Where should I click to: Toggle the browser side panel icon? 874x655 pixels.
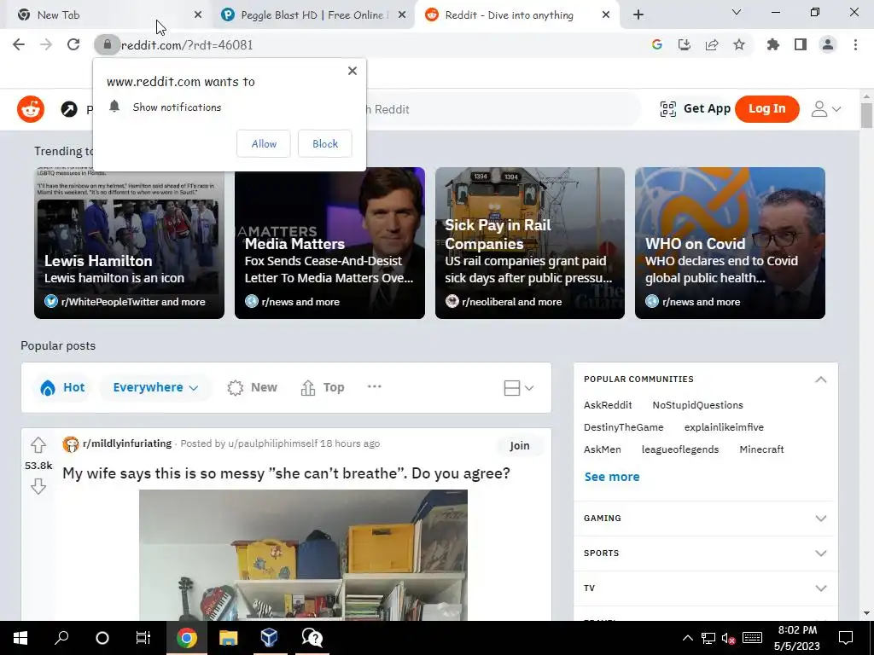(801, 44)
